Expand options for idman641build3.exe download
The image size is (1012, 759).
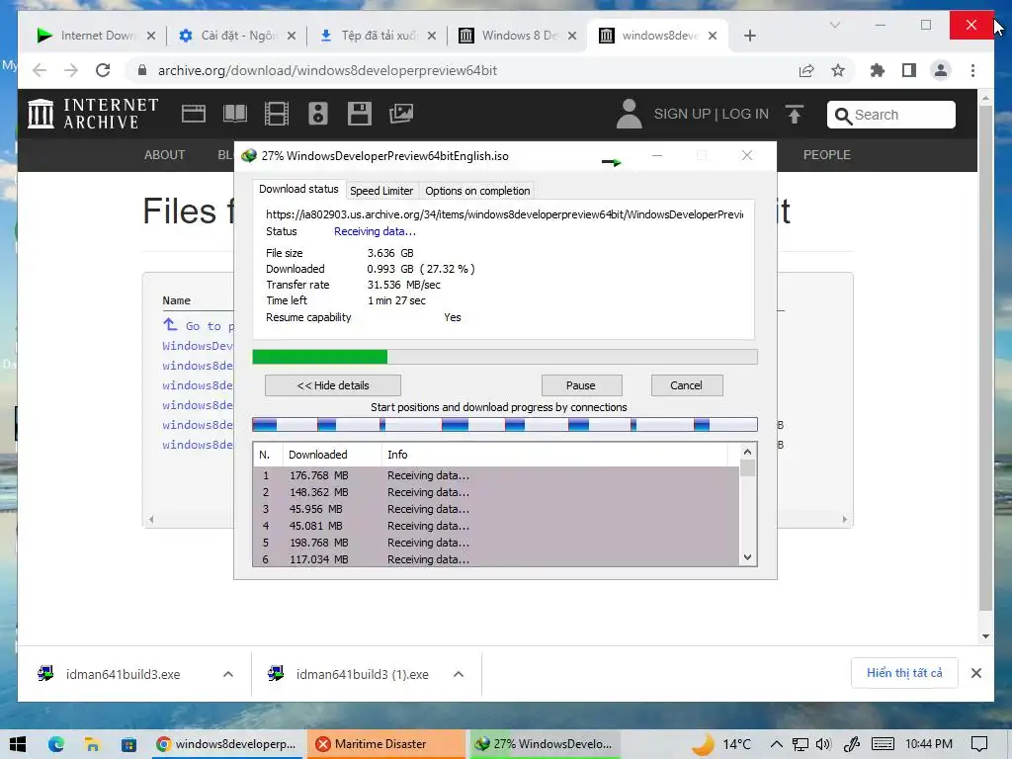tap(228, 674)
